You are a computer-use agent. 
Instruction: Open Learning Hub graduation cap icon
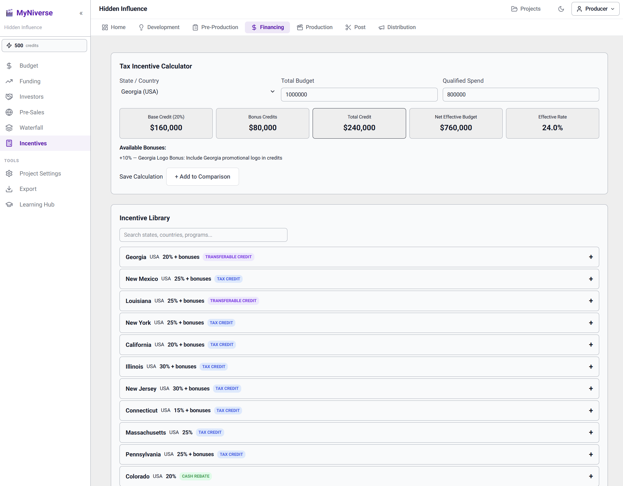[x=9, y=205]
